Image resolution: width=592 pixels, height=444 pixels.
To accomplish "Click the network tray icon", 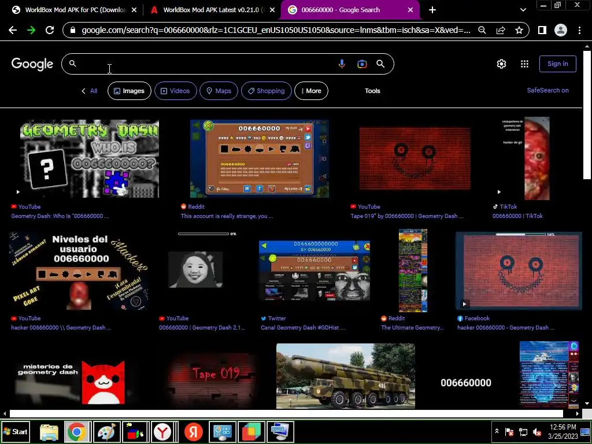I will pyautogui.click(x=523, y=432).
